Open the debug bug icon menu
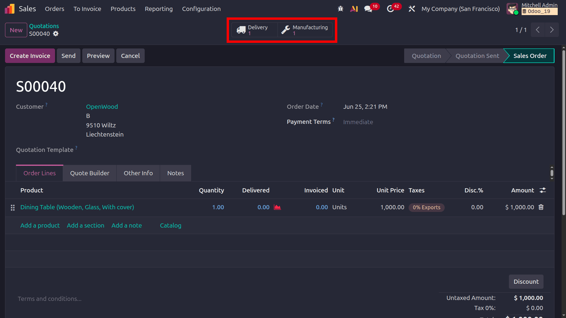The image size is (566, 318). (x=341, y=9)
